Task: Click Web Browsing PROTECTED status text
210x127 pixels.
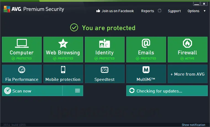Action: point(65,59)
